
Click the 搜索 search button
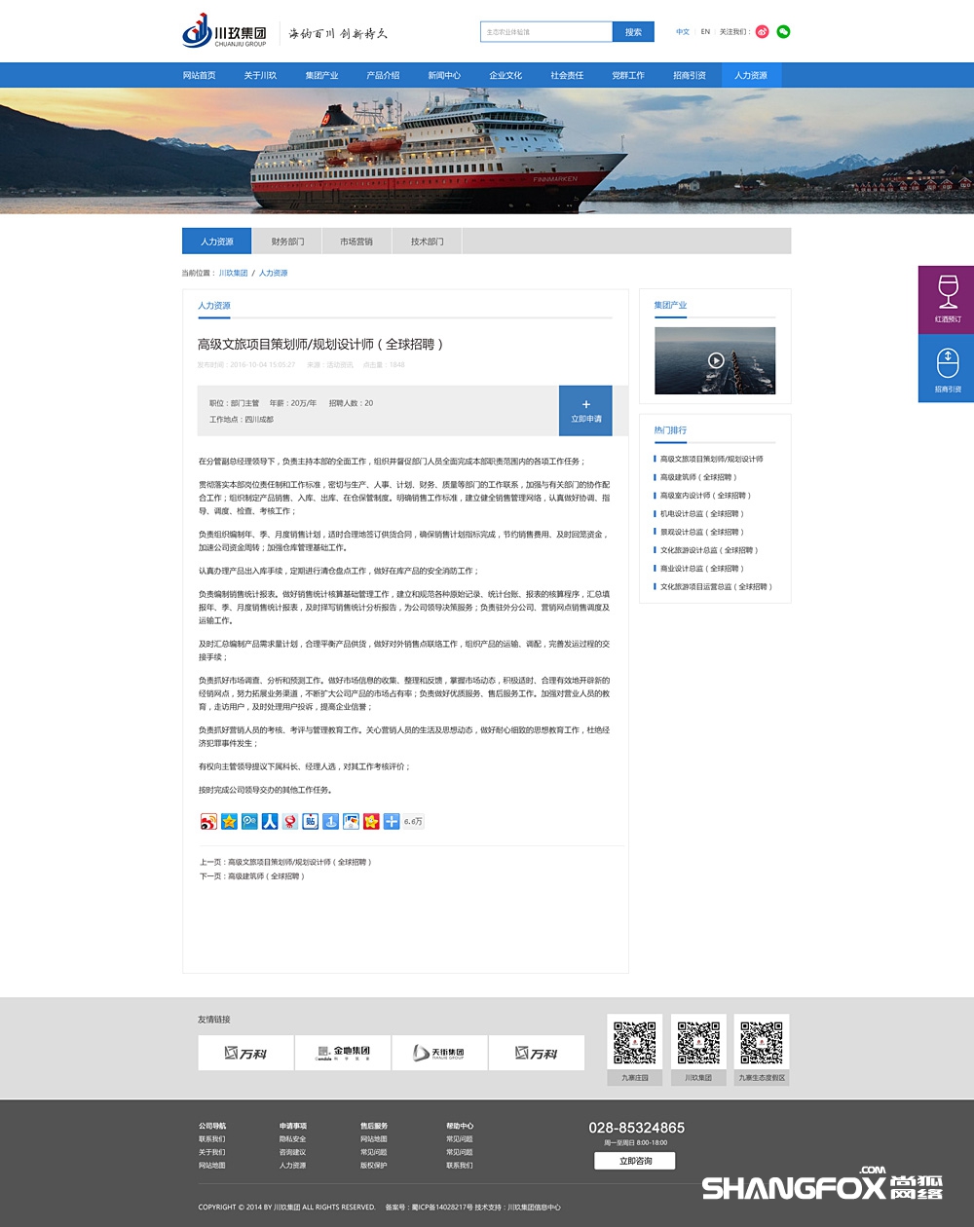pos(633,32)
